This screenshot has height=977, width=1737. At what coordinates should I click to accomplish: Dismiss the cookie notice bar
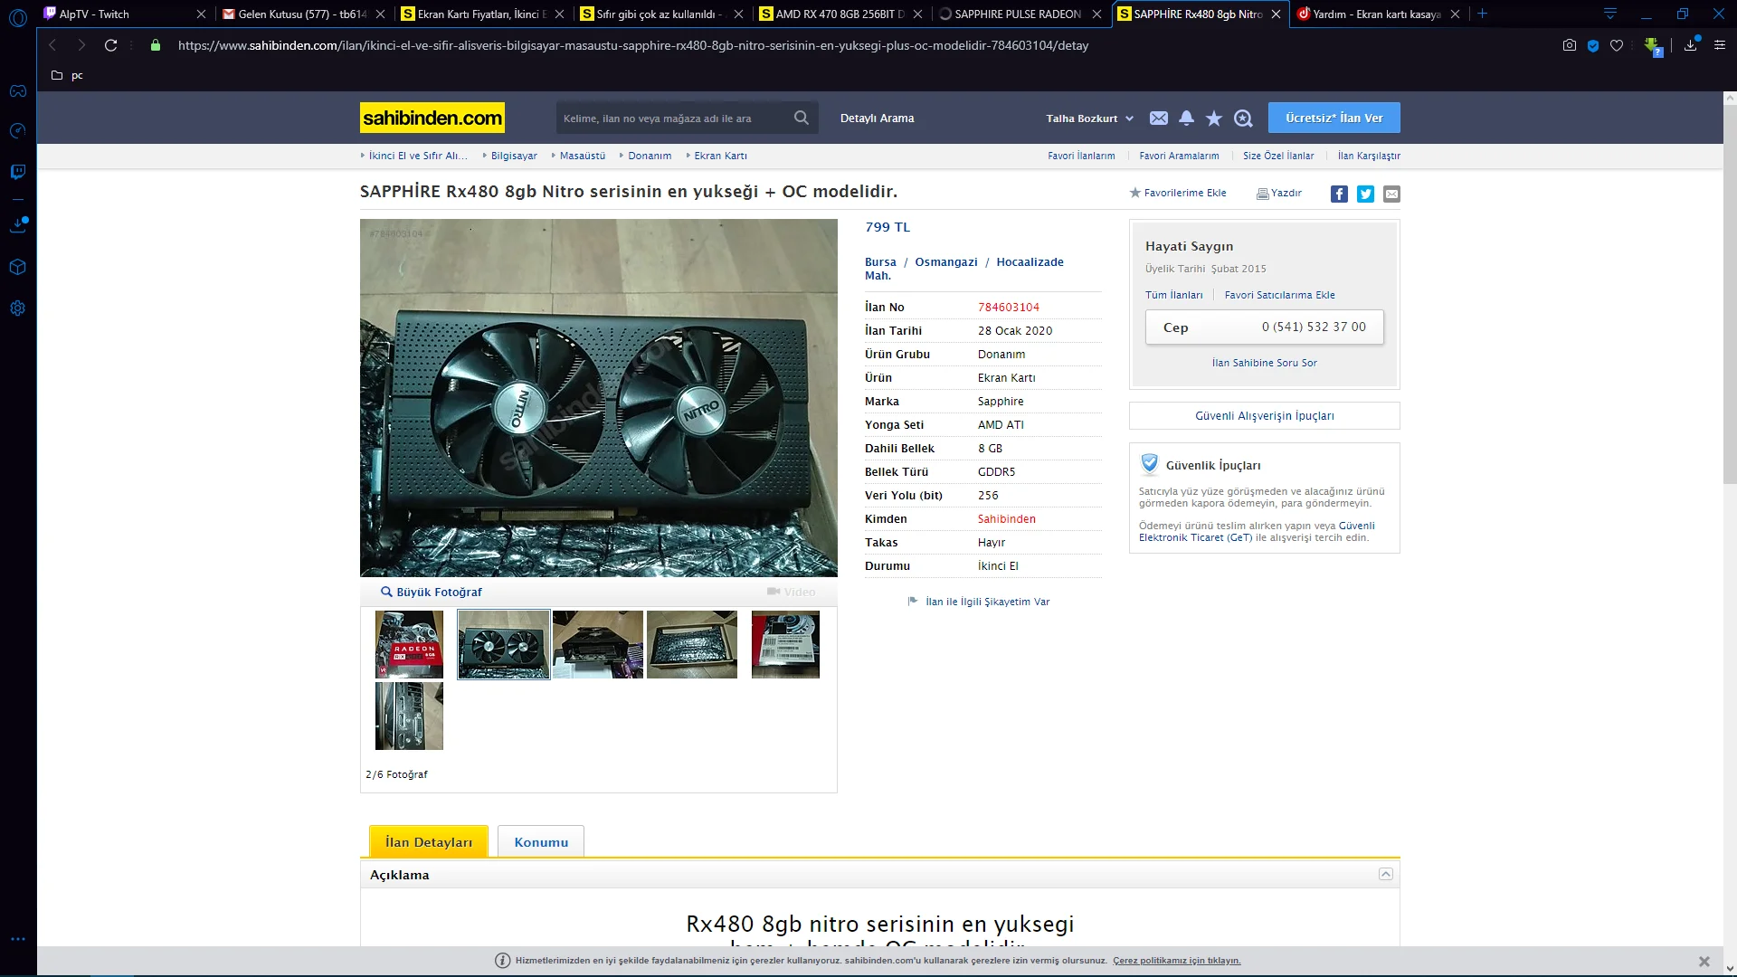pyautogui.click(x=1704, y=961)
